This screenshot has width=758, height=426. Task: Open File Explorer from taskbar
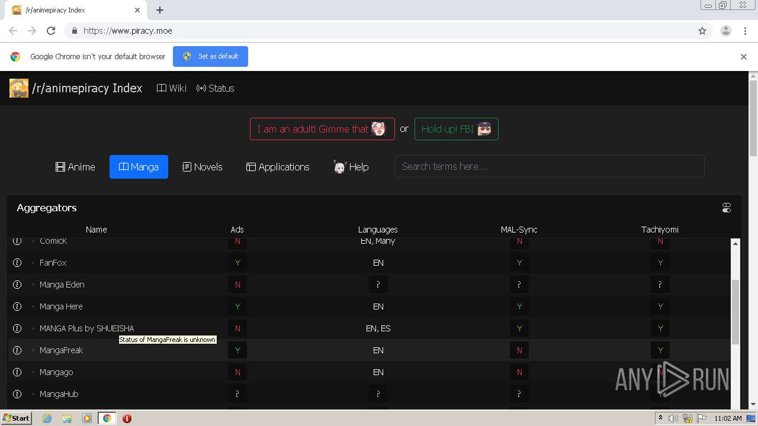[x=67, y=418]
